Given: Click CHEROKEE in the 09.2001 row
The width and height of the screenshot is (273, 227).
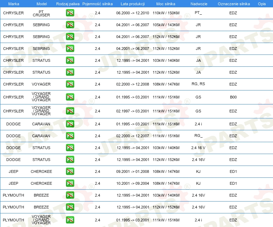Looking at the screenshot, I should 41,171.
